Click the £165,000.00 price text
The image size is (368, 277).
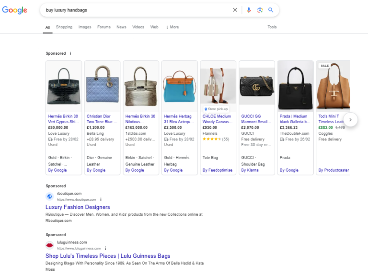click(137, 127)
